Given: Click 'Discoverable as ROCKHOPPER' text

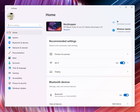Looking at the screenshot, I should (66, 96).
